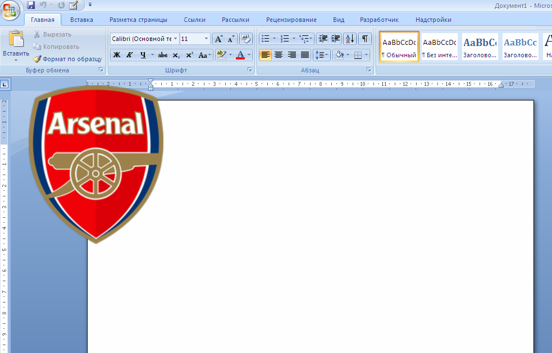Image resolution: width=552 pixels, height=353 pixels.
Task: Toggle strikethrough abc formatting
Action: (x=163, y=55)
